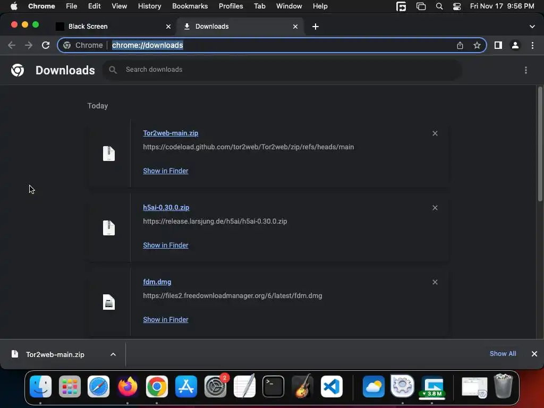Click the freedownloadmanager.org fdm.dmg URL
544x408 pixels.
coord(233,295)
